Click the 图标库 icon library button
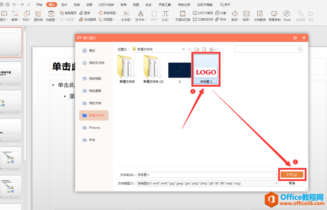 (x=38, y=15)
